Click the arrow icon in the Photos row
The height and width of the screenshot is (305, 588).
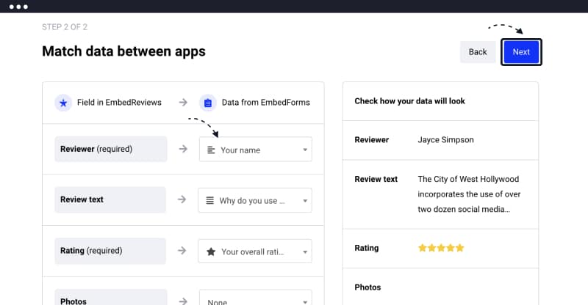pyautogui.click(x=183, y=301)
